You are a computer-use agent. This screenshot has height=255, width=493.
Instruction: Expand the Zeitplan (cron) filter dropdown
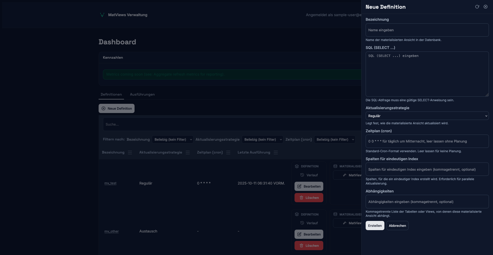335,139
